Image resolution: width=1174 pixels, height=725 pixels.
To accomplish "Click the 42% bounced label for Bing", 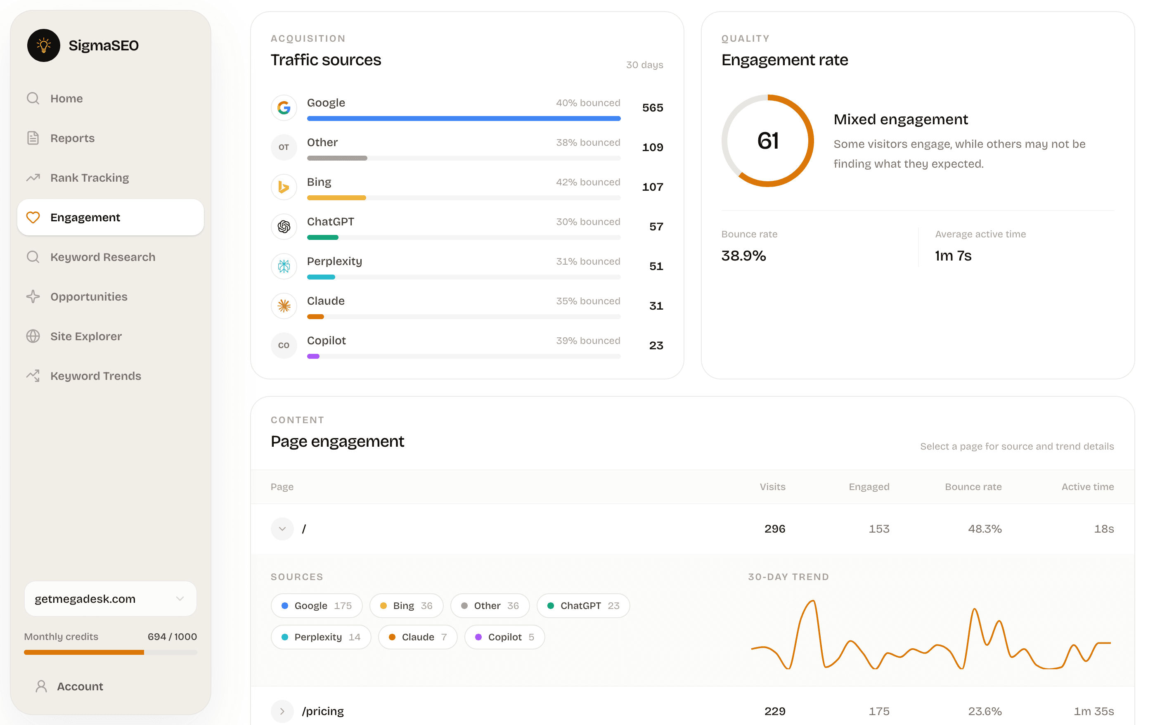I will [588, 182].
